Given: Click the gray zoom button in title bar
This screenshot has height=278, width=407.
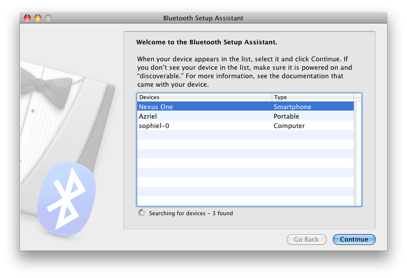Looking at the screenshot, I should coord(48,18).
